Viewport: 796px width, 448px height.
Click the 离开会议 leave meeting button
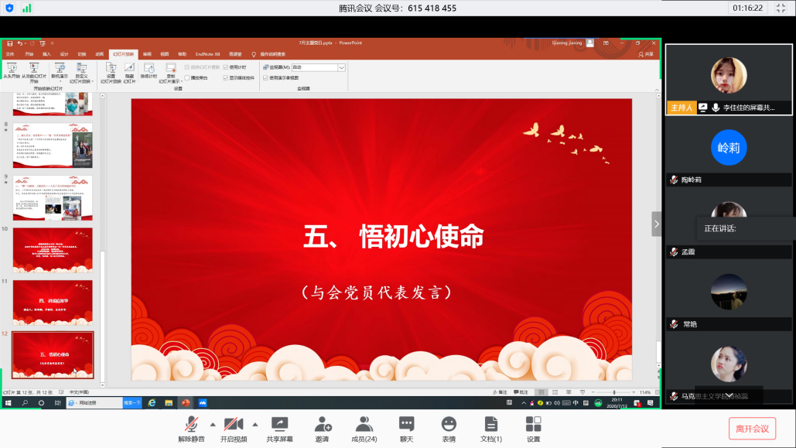[x=752, y=429]
